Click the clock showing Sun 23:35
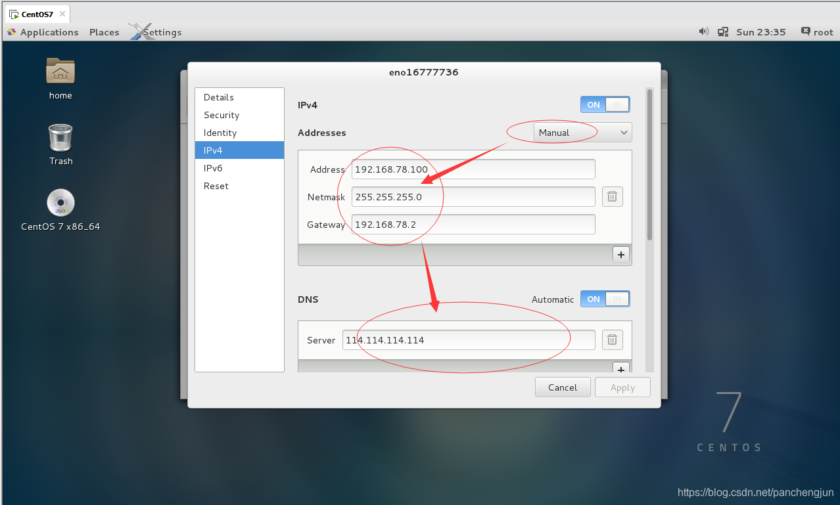The image size is (840, 505). pyautogui.click(x=760, y=32)
